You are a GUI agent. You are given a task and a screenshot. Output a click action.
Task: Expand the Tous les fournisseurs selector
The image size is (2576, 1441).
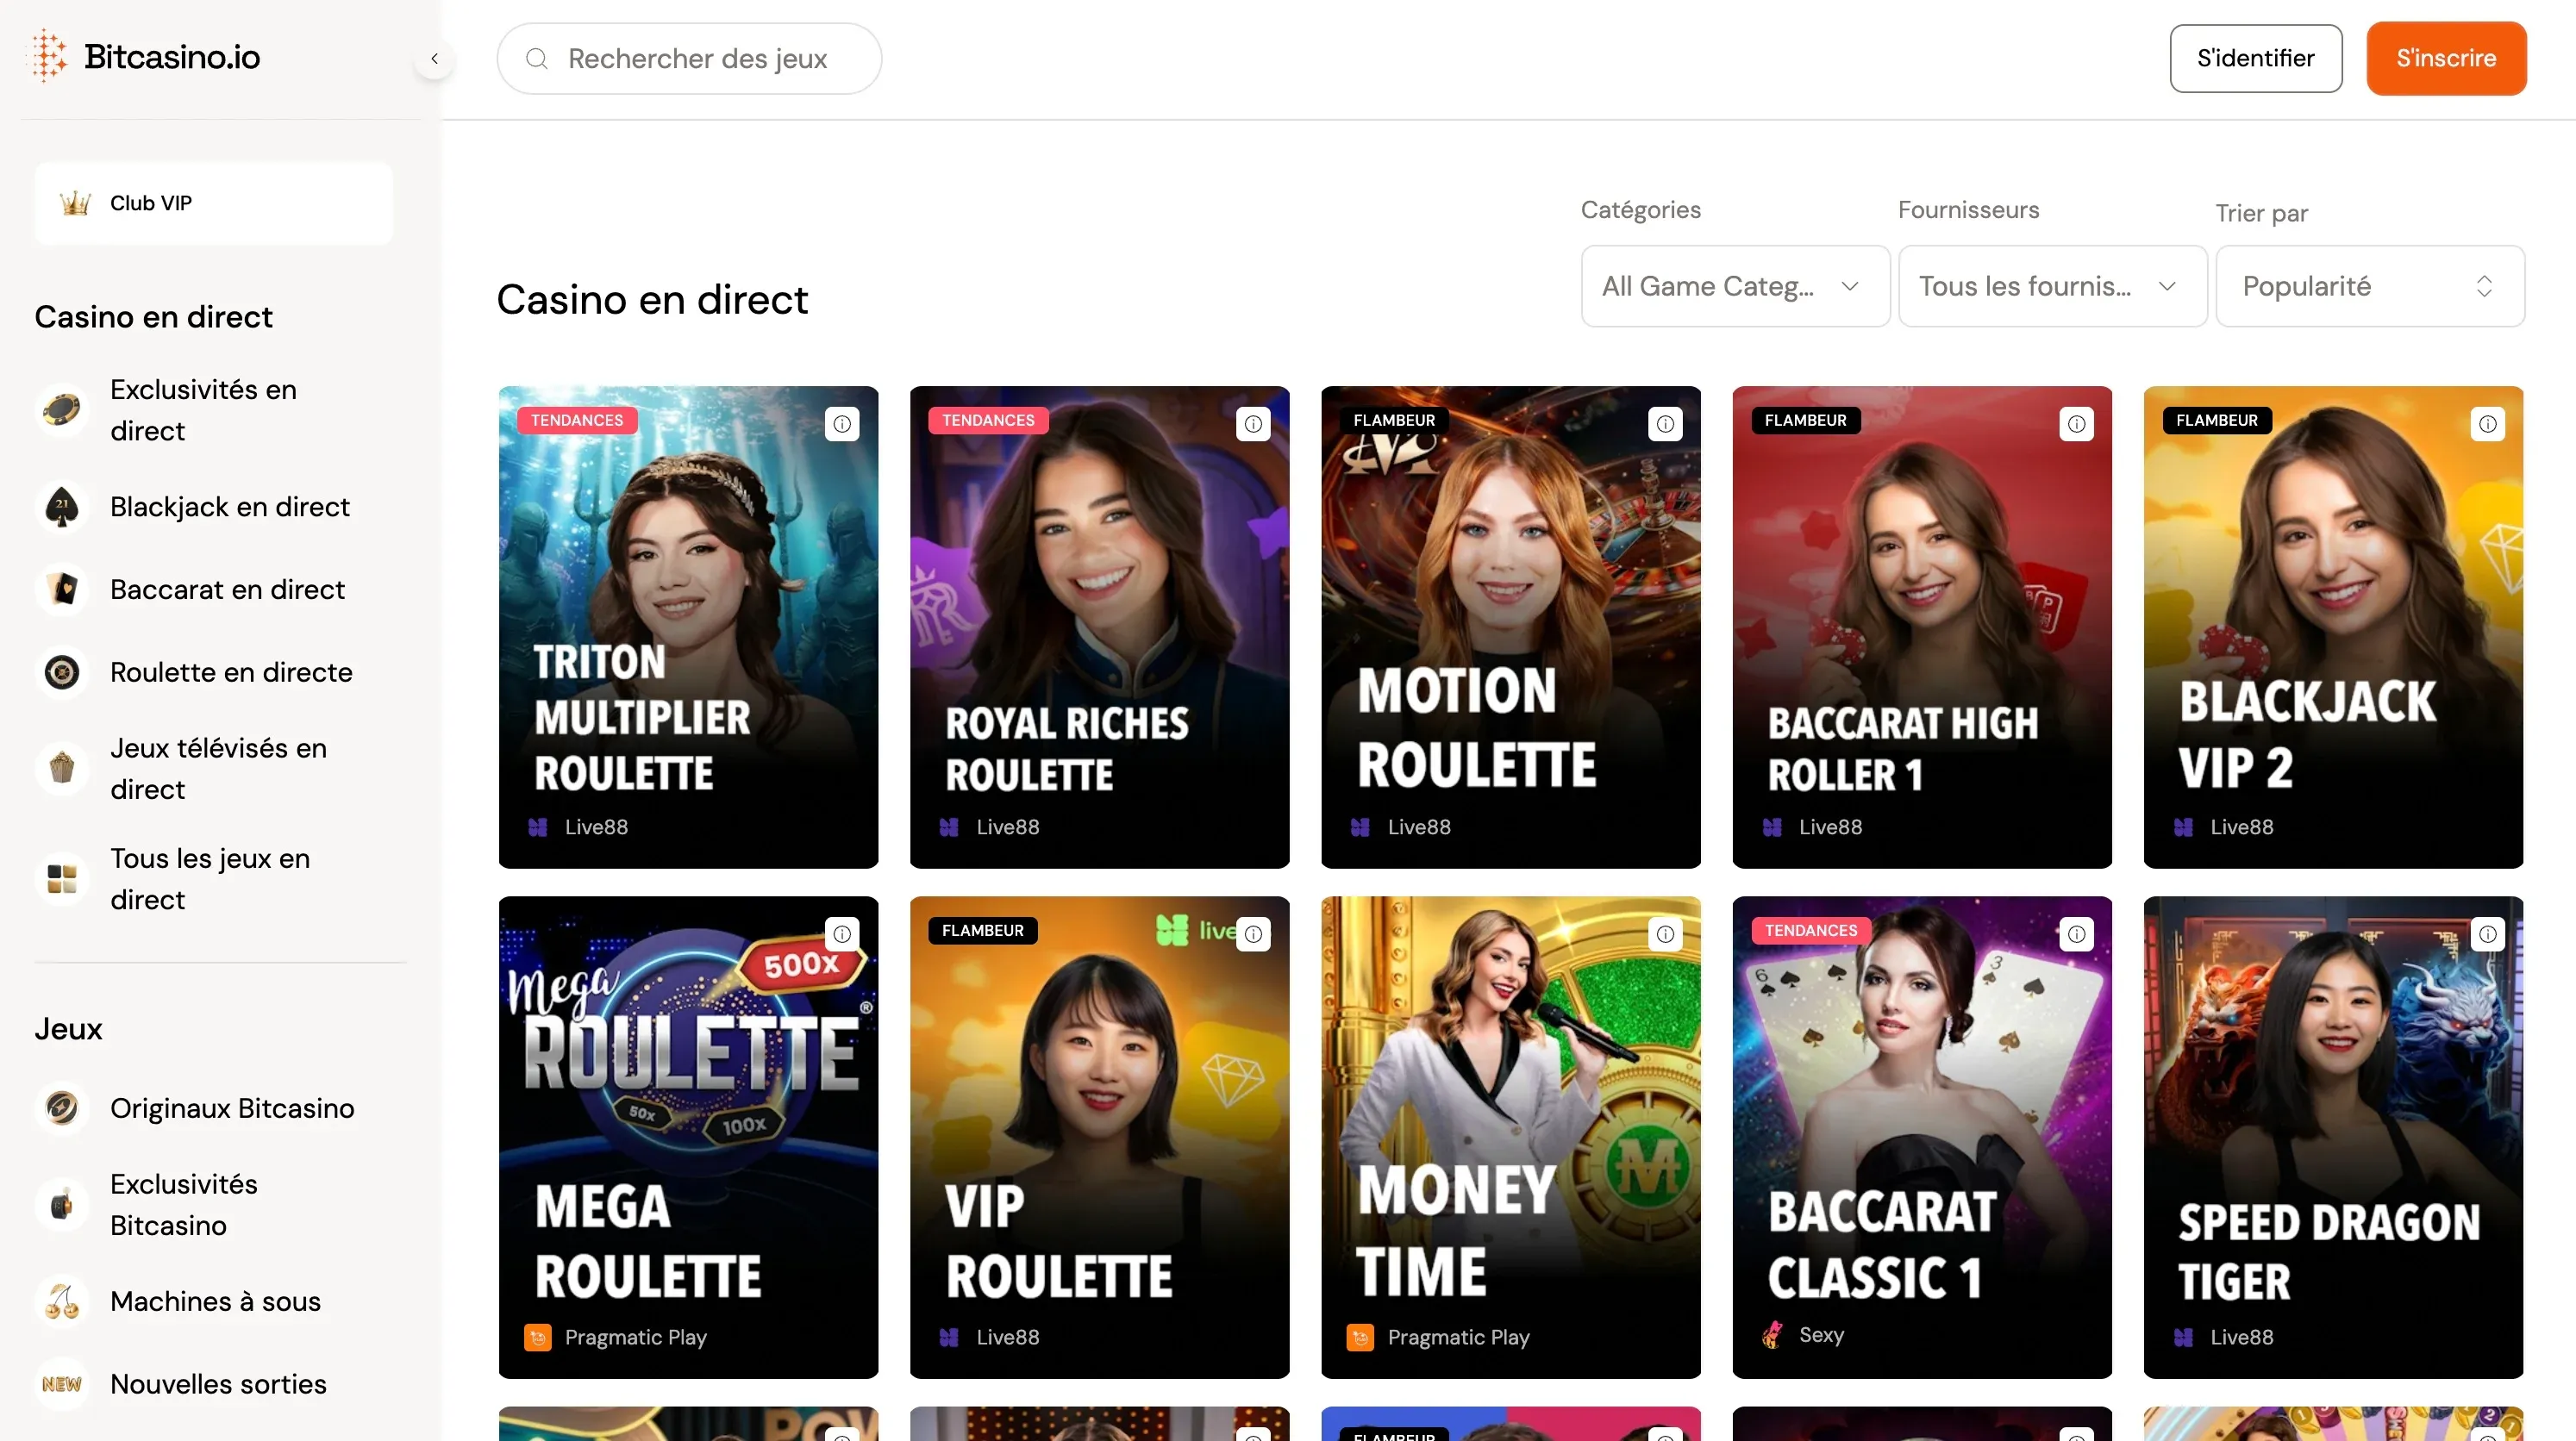[2051, 286]
